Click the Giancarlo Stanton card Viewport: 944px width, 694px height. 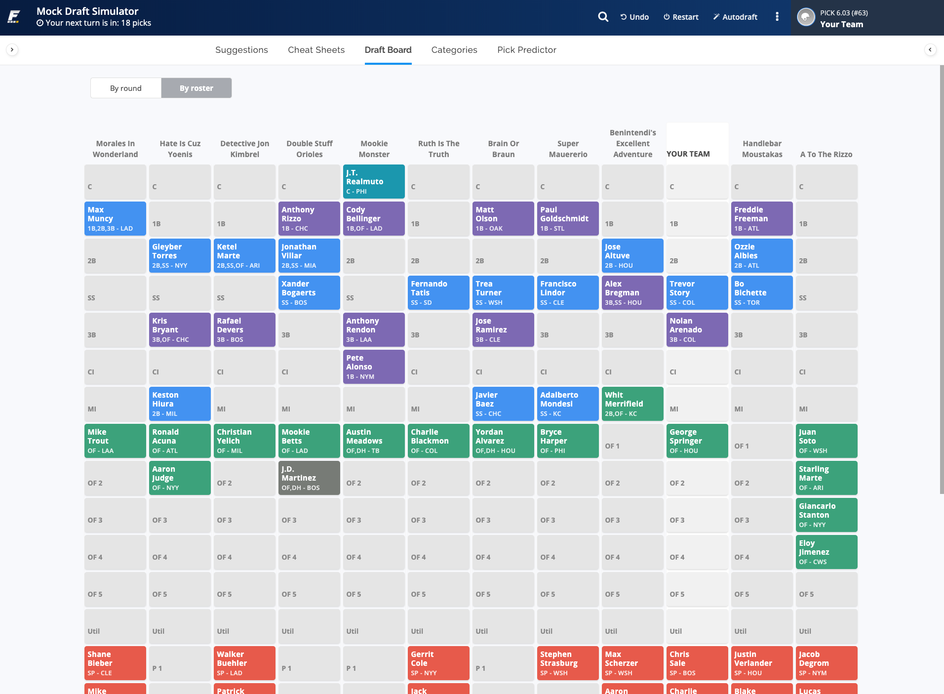click(827, 515)
